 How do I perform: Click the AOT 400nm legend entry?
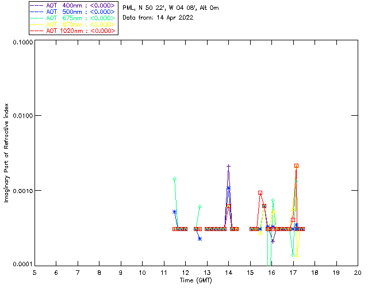pos(73,5)
